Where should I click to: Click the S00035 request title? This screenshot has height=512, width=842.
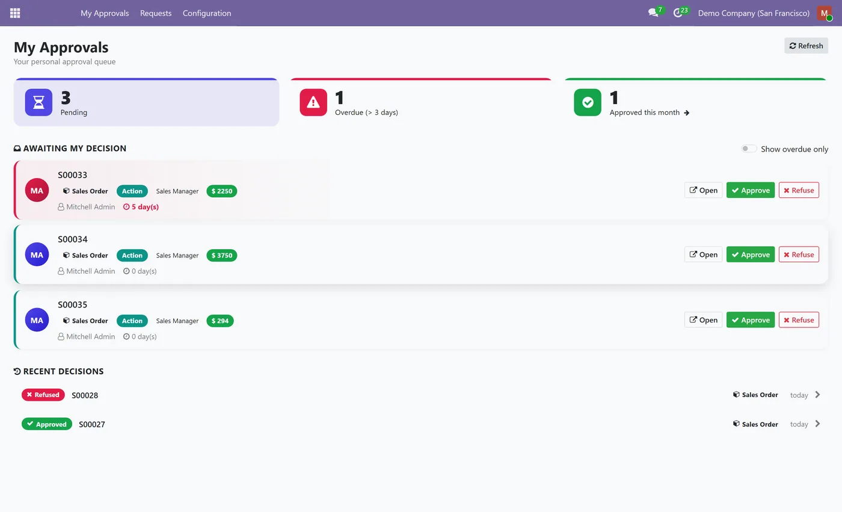click(x=73, y=304)
